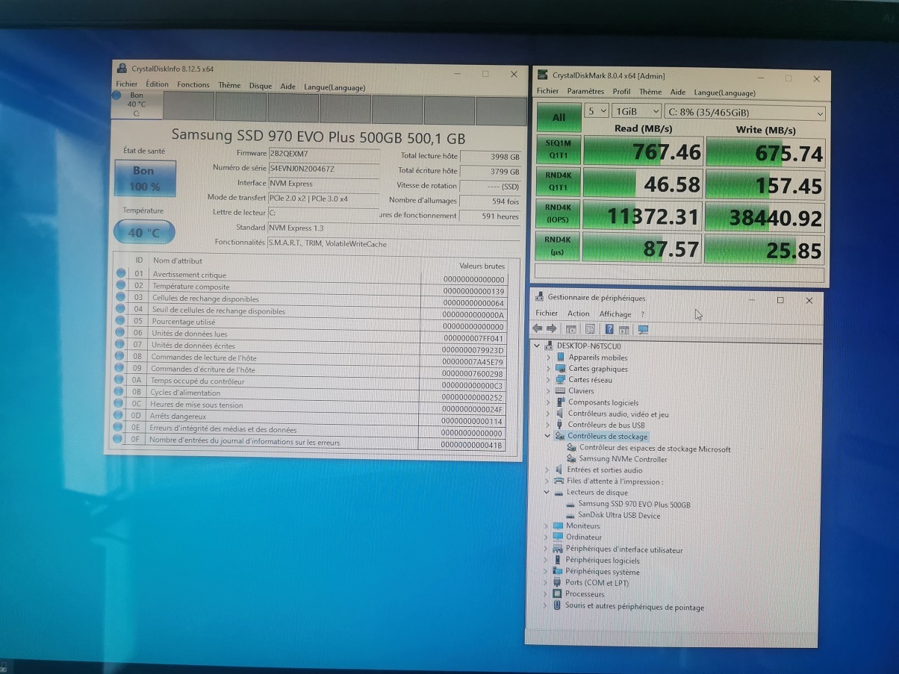
Task: Open Édition menu in CrystalDiskInfo
Action: coord(157,84)
